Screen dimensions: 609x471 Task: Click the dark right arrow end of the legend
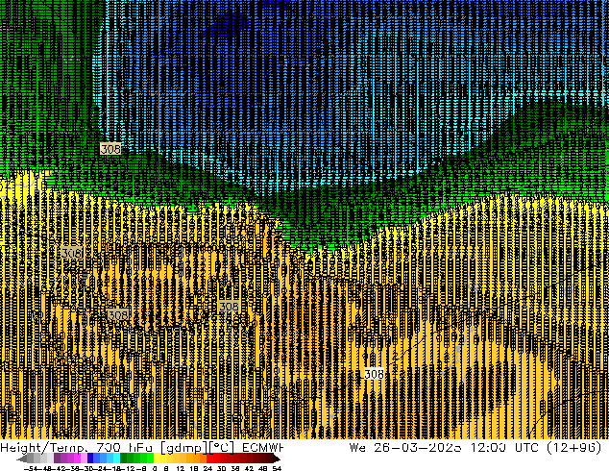point(276,459)
